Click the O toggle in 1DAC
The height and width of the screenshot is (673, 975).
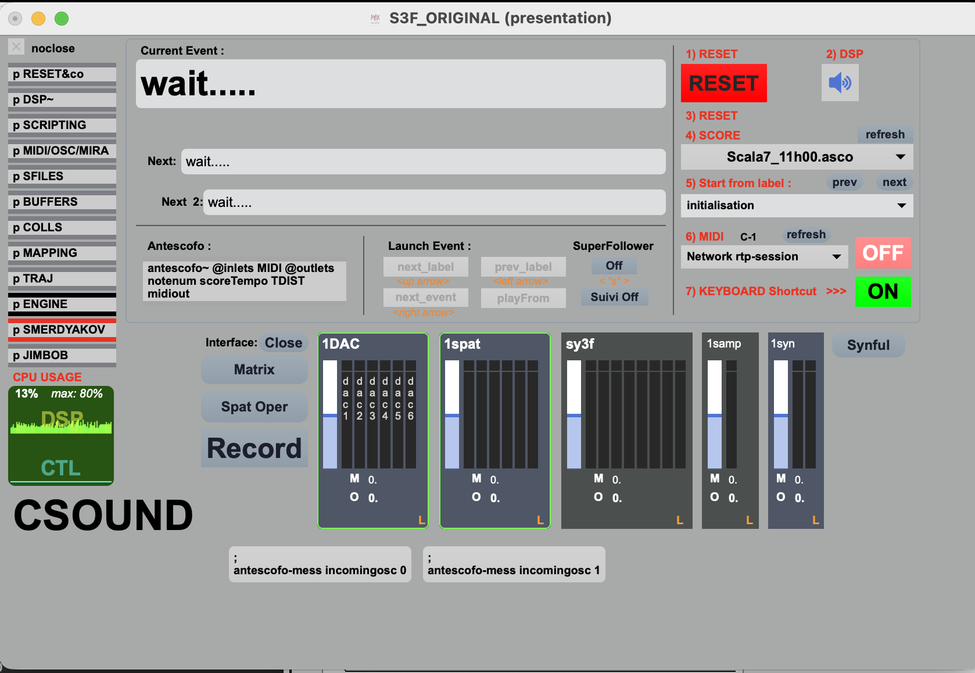click(354, 497)
